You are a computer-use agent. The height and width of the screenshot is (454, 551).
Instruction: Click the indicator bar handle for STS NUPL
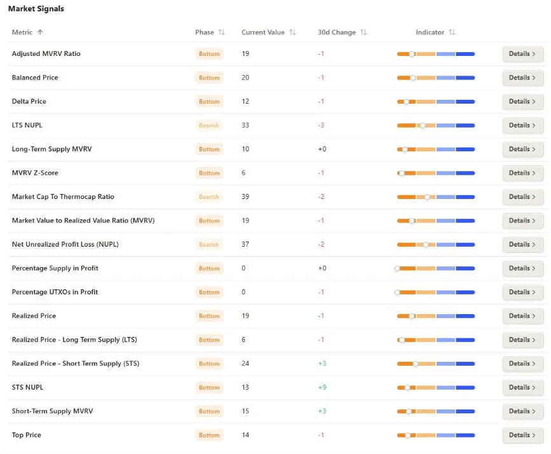pyautogui.click(x=407, y=387)
